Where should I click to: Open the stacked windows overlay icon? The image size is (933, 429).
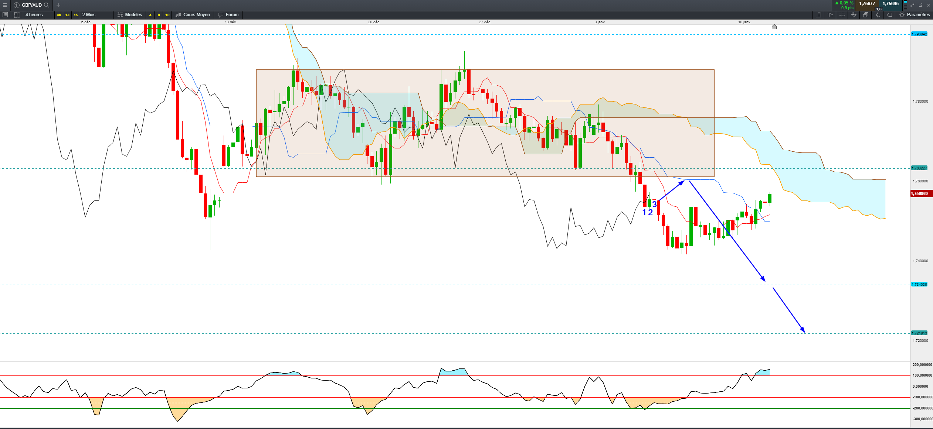(x=865, y=15)
